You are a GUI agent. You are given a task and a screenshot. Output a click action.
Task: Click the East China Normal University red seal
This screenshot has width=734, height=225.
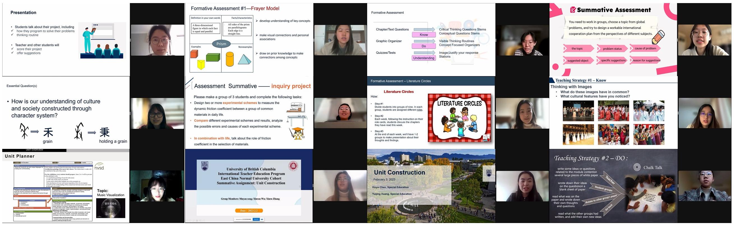tap(293, 166)
